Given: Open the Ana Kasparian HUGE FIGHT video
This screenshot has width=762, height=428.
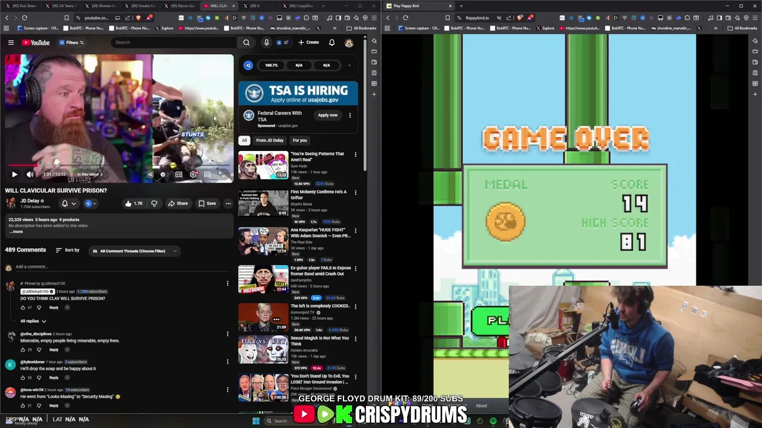Looking at the screenshot, I should 263,241.
